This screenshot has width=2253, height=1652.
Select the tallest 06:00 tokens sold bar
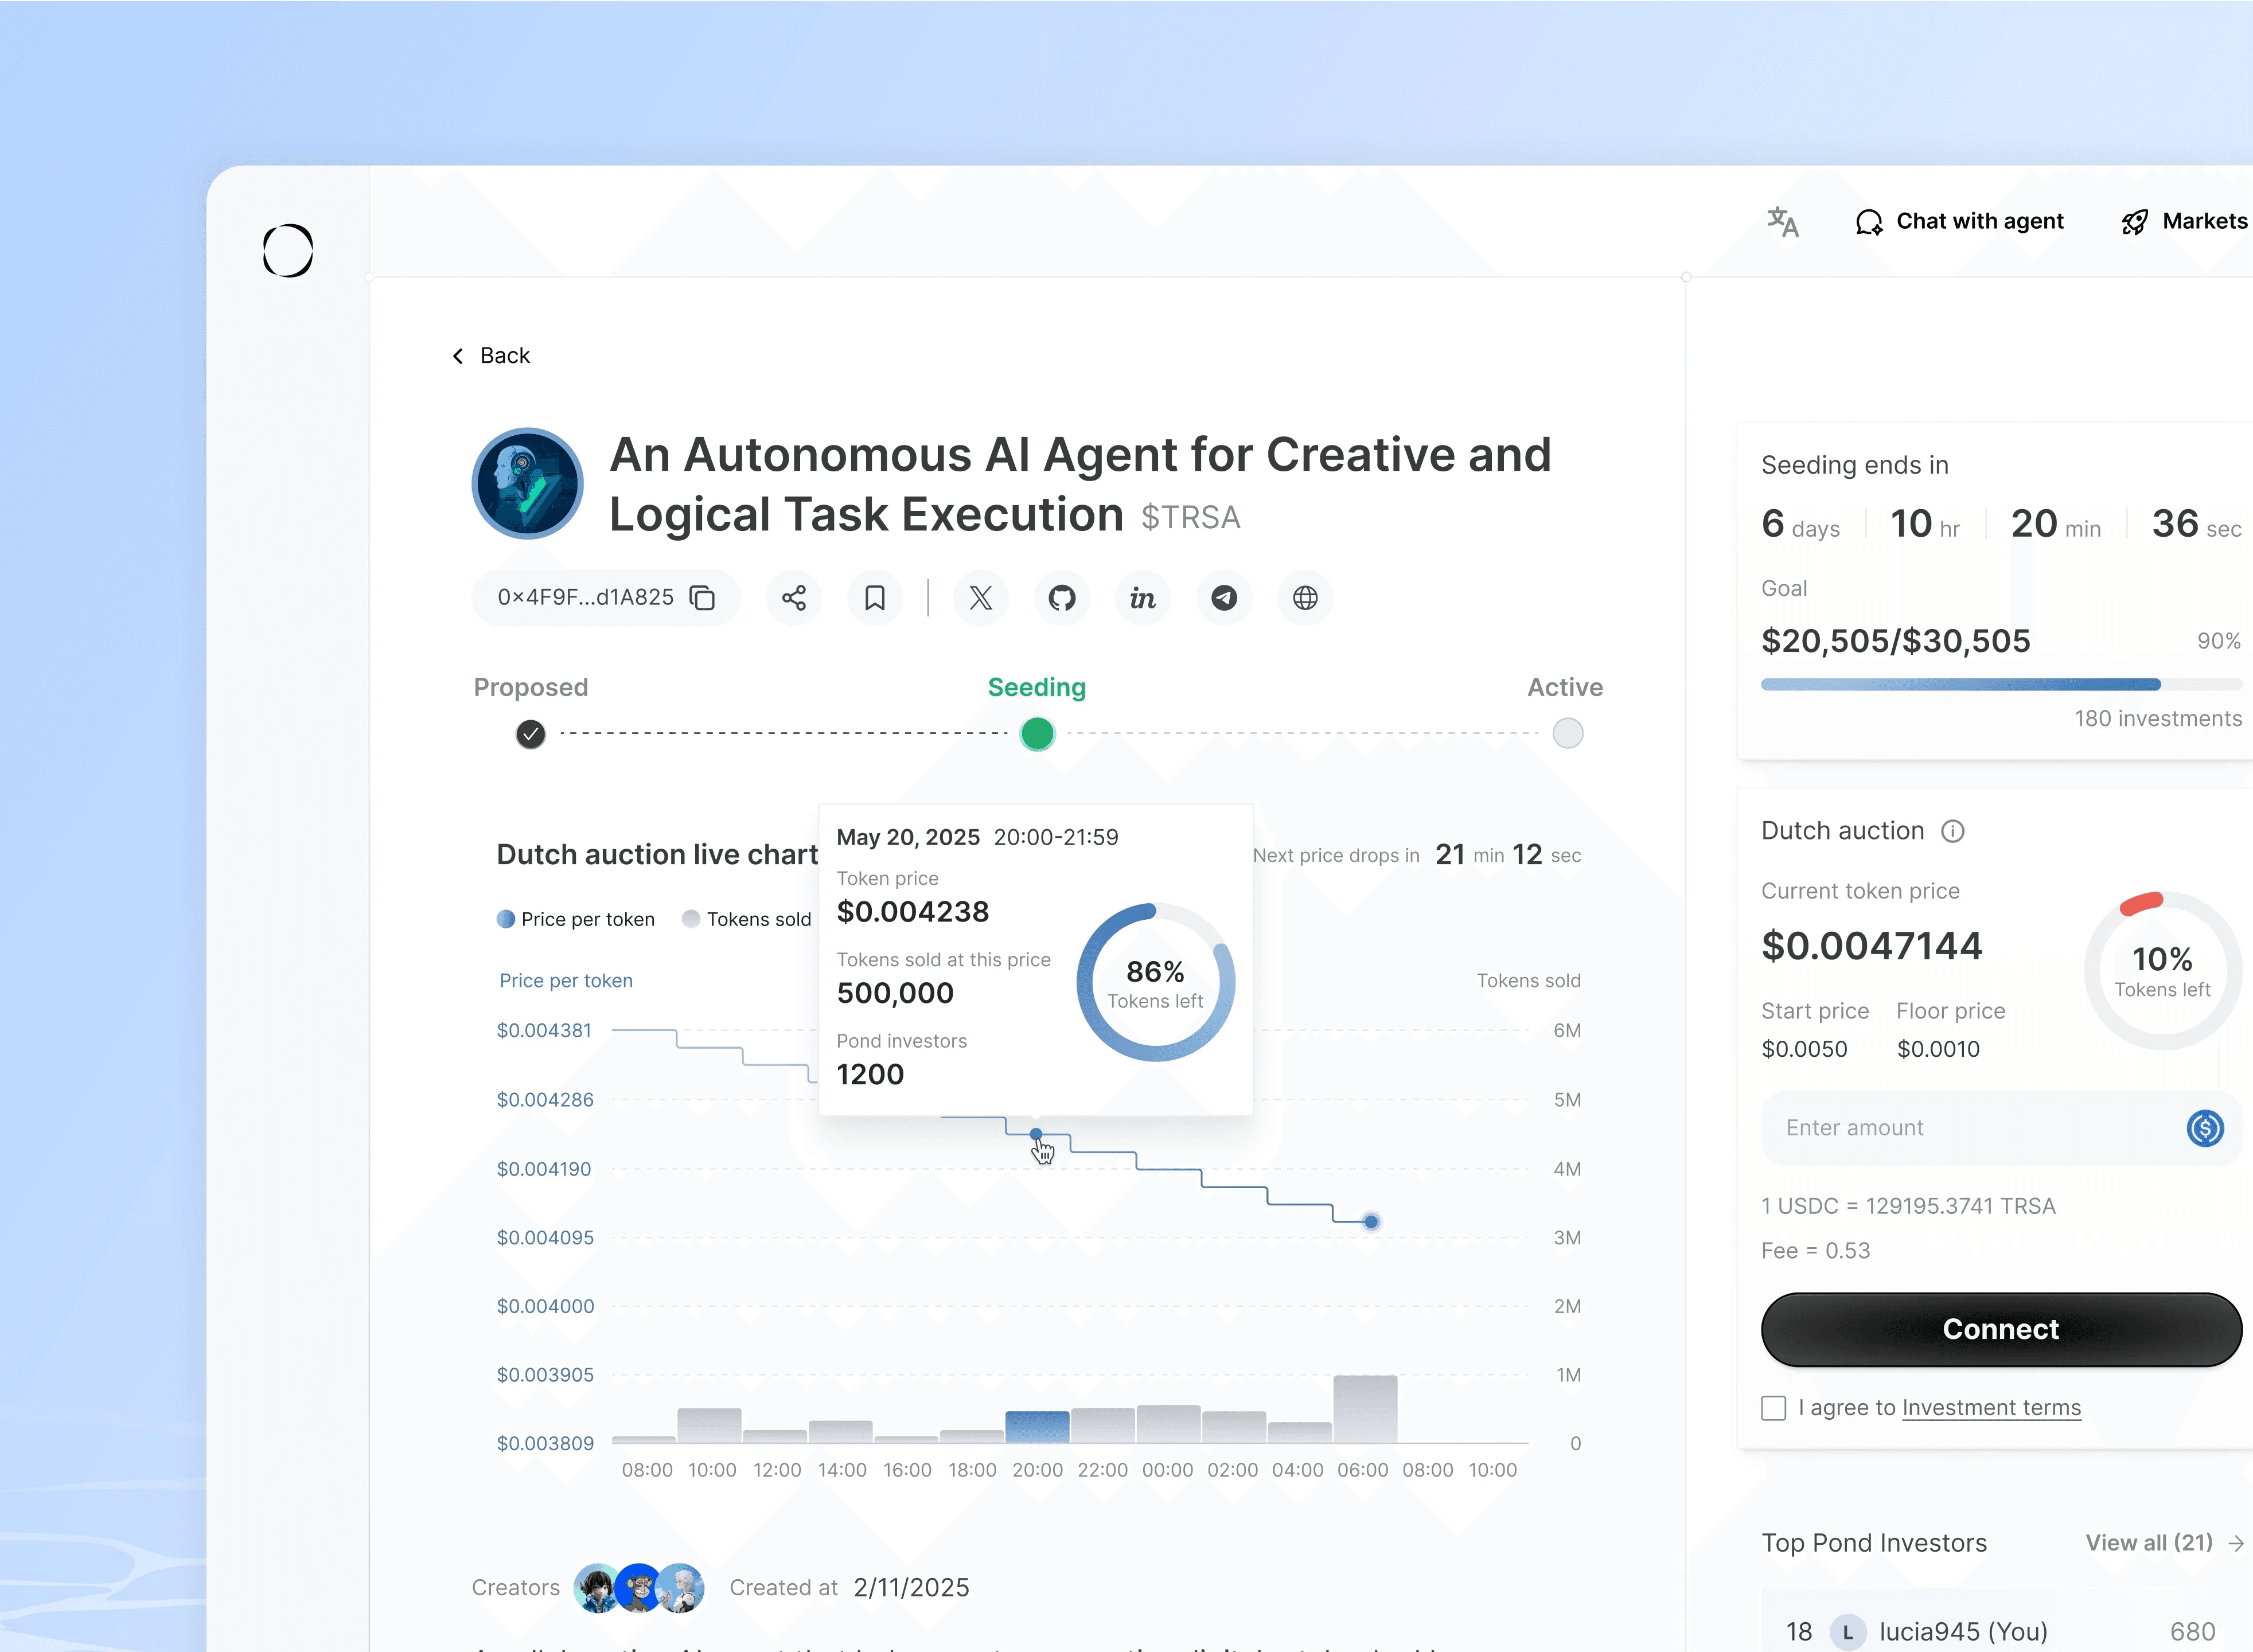pos(1365,1409)
